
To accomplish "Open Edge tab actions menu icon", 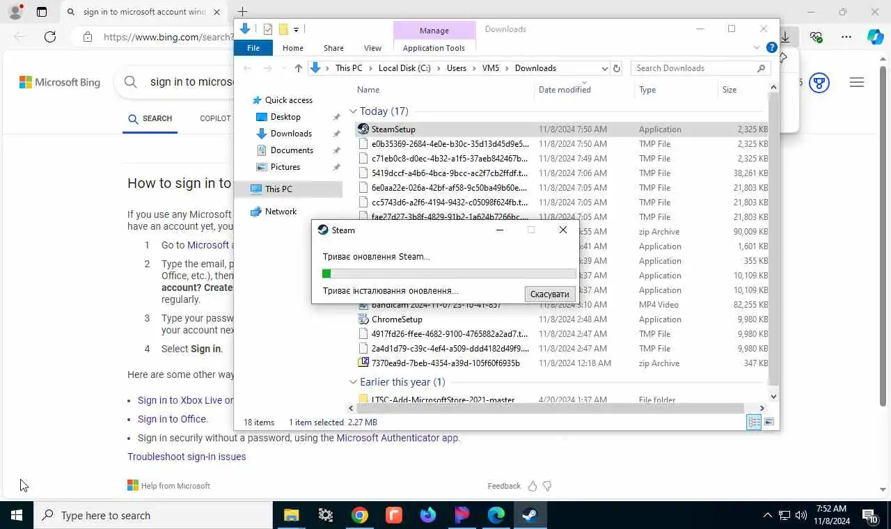I will click(42, 12).
